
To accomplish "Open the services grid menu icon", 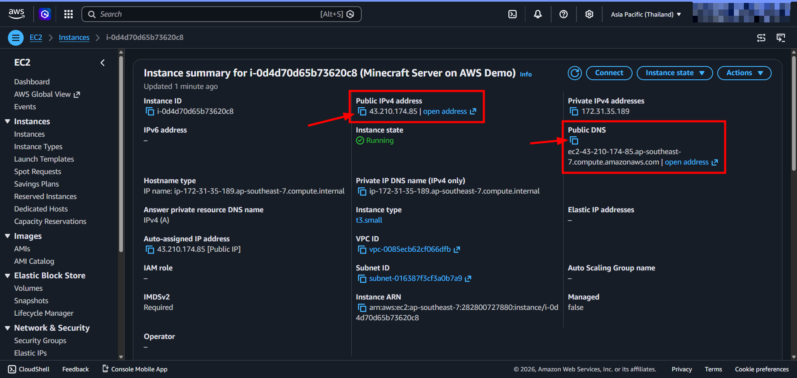I will tap(69, 14).
